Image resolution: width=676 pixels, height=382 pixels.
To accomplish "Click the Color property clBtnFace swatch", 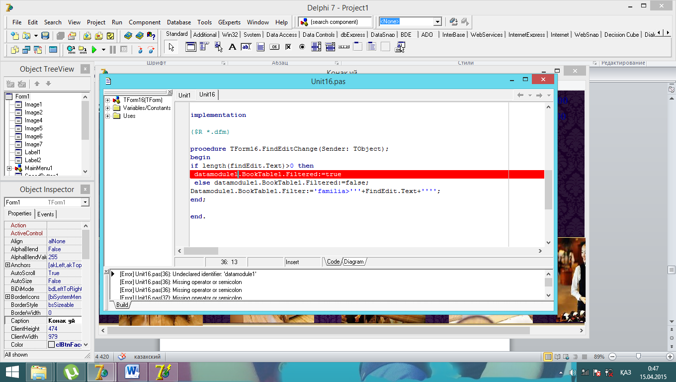I will (x=51, y=345).
